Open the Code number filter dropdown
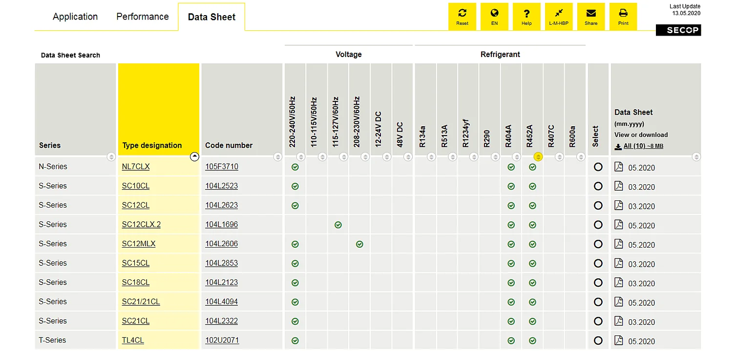The image size is (736, 351). 278,156
